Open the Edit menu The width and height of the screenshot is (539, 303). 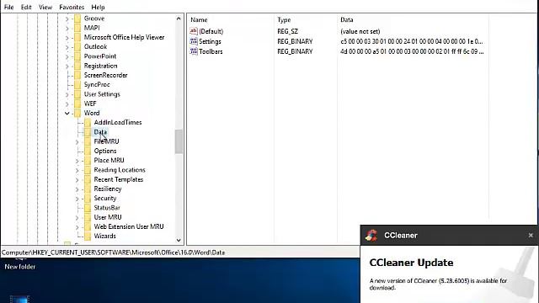point(26,7)
